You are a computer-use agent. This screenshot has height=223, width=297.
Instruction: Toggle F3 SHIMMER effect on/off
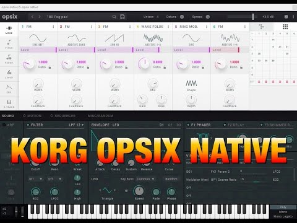click(x=262, y=125)
